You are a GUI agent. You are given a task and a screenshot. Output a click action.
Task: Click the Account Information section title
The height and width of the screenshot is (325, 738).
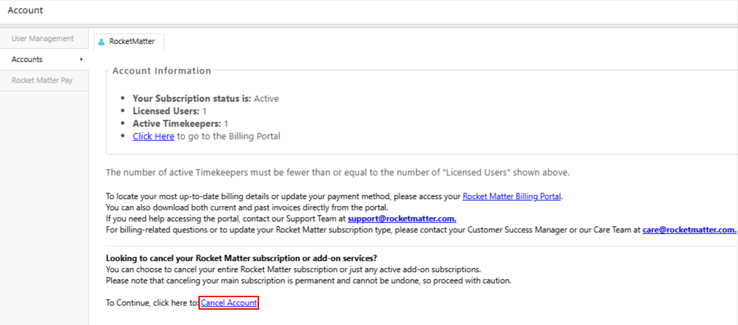(x=162, y=71)
